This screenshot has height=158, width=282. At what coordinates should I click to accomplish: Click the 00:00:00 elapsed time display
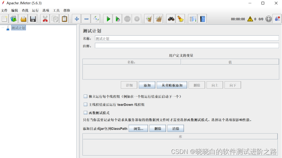(x=238, y=19)
